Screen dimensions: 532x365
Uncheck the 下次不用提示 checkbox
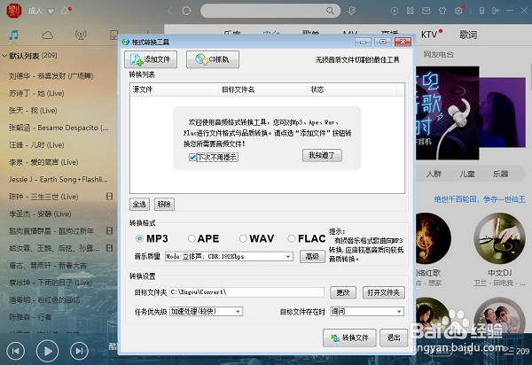(192, 157)
